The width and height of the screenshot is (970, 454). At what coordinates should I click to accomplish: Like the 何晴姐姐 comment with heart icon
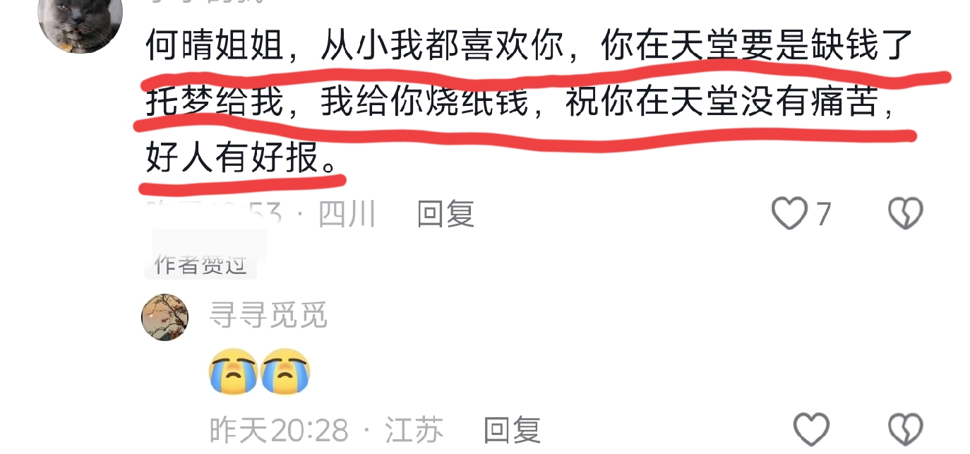click(789, 213)
